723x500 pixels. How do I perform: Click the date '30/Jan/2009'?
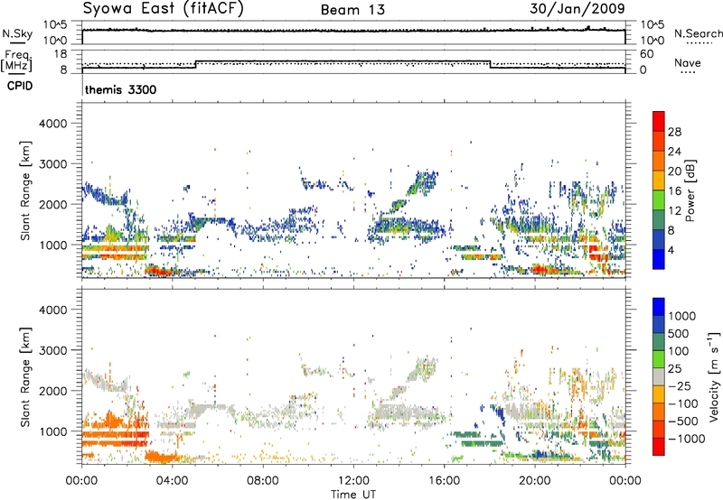coord(577,9)
